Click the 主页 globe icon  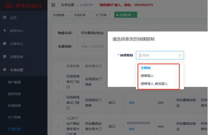pyautogui.click(x=5, y=17)
